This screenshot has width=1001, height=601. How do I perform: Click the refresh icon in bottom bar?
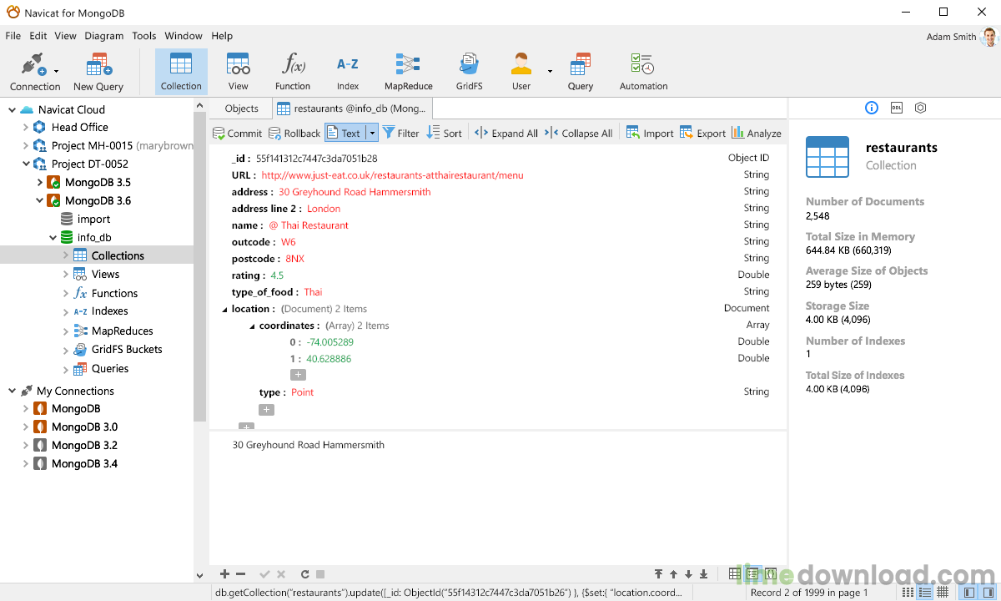pyautogui.click(x=305, y=574)
